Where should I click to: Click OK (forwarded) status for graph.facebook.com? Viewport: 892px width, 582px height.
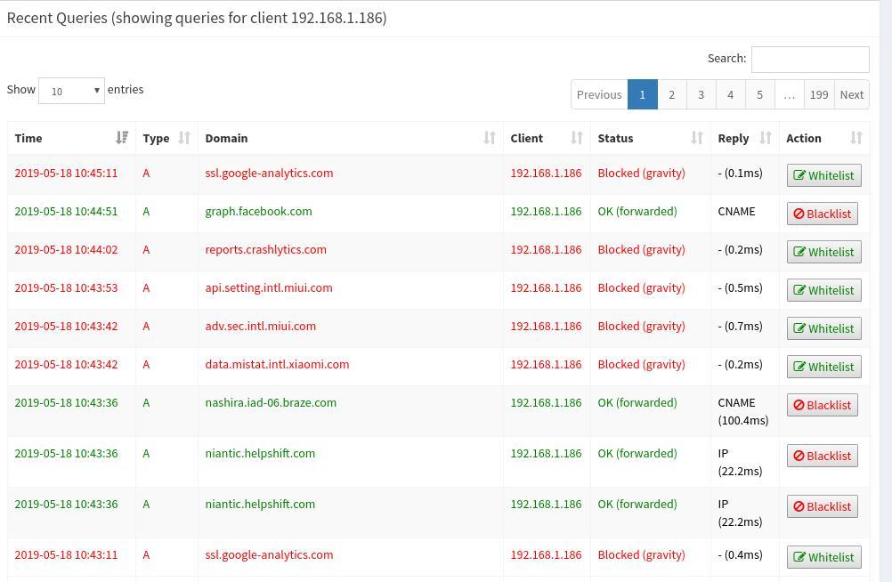[637, 211]
